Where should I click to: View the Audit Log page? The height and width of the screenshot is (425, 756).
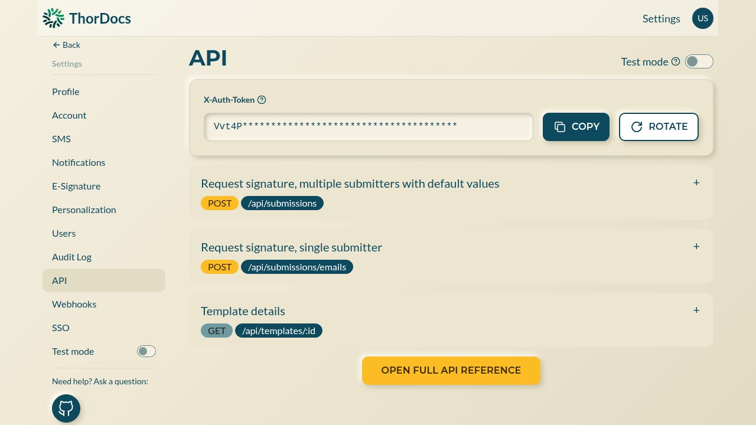104,257
